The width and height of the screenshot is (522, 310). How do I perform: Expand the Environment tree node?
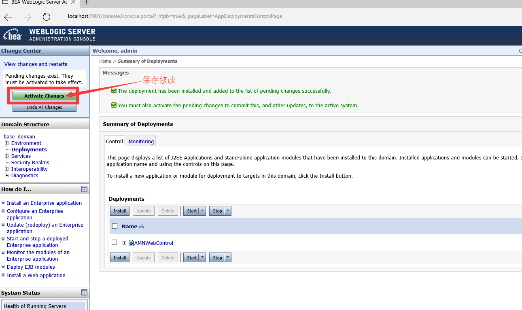(6, 143)
